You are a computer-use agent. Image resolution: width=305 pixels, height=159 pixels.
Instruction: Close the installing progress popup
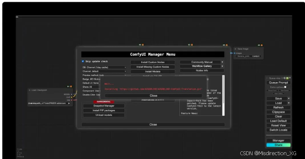(x=153, y=96)
